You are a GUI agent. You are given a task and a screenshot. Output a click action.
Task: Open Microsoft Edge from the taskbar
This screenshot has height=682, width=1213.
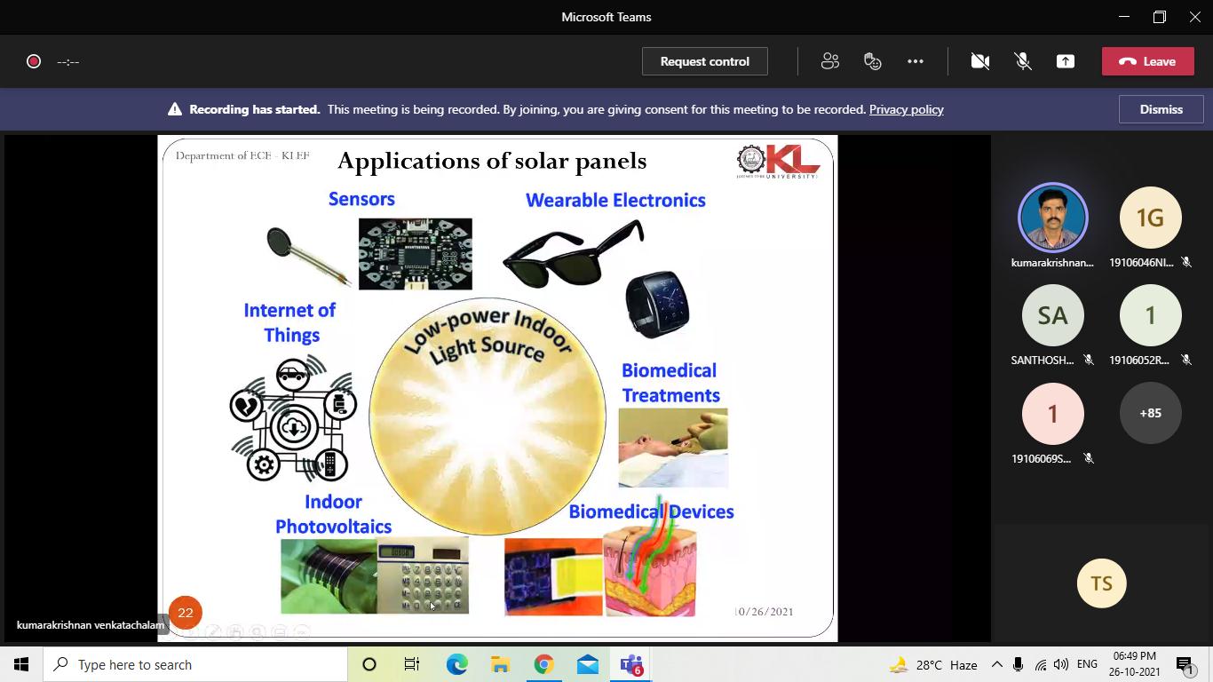456,664
